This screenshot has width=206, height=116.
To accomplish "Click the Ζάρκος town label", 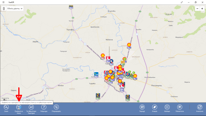I will (x=14, y=91).
